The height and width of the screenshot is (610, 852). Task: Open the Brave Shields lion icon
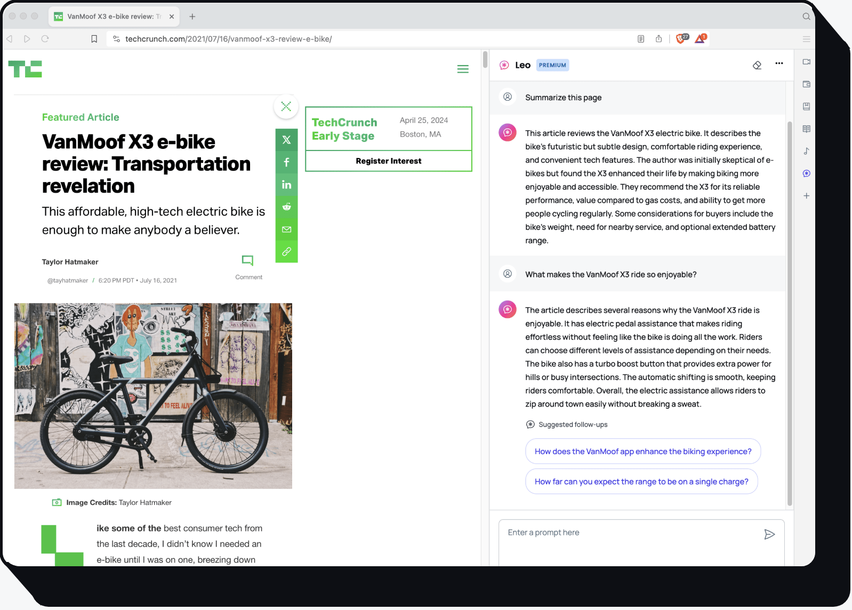[x=682, y=38]
